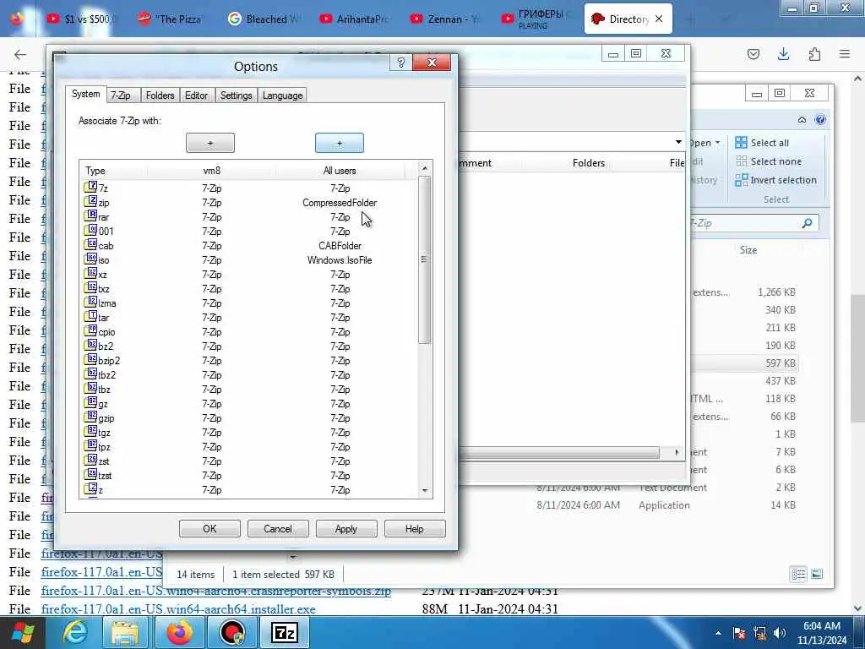Select the gzip file type icon
Screen dimensions: 865x649
90,417
